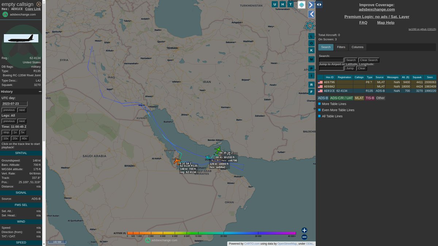
Task: Select the orange RC-135 aircraft on map
Action: 177,161
